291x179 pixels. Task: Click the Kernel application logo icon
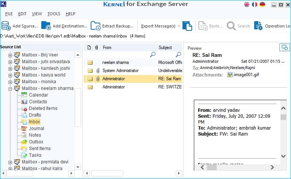point(3,4)
